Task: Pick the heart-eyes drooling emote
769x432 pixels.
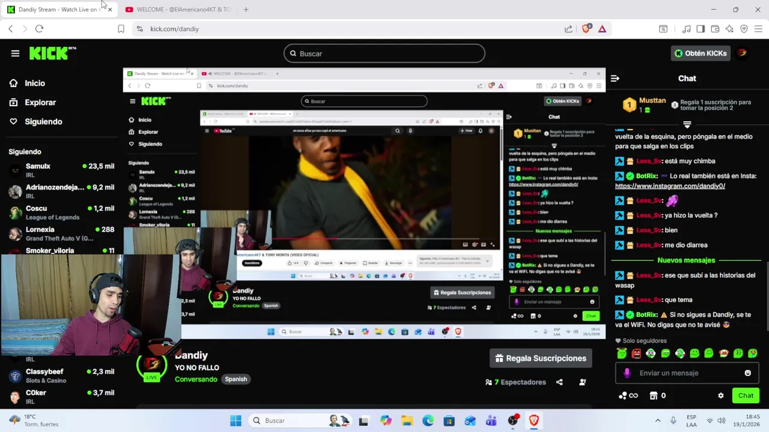Action: pos(752,353)
